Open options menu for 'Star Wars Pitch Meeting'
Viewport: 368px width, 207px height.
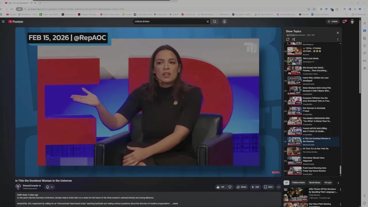click(340, 204)
